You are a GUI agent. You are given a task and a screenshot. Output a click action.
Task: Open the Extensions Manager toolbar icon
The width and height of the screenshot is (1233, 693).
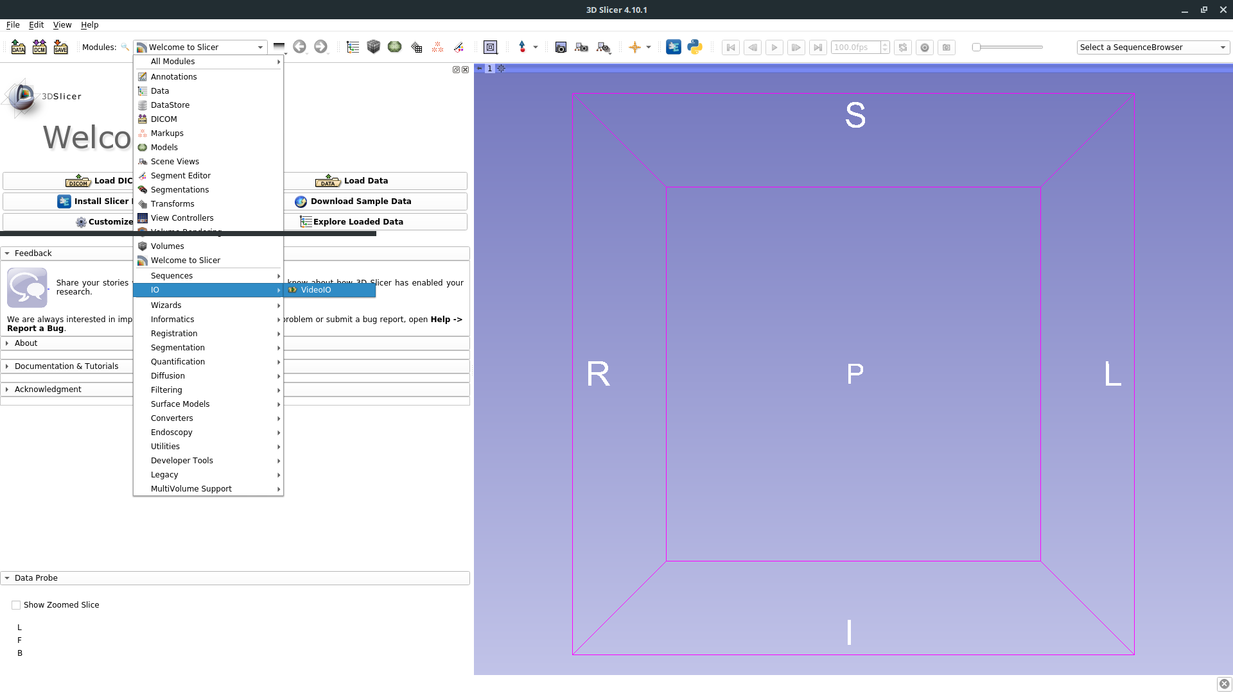pos(673,47)
